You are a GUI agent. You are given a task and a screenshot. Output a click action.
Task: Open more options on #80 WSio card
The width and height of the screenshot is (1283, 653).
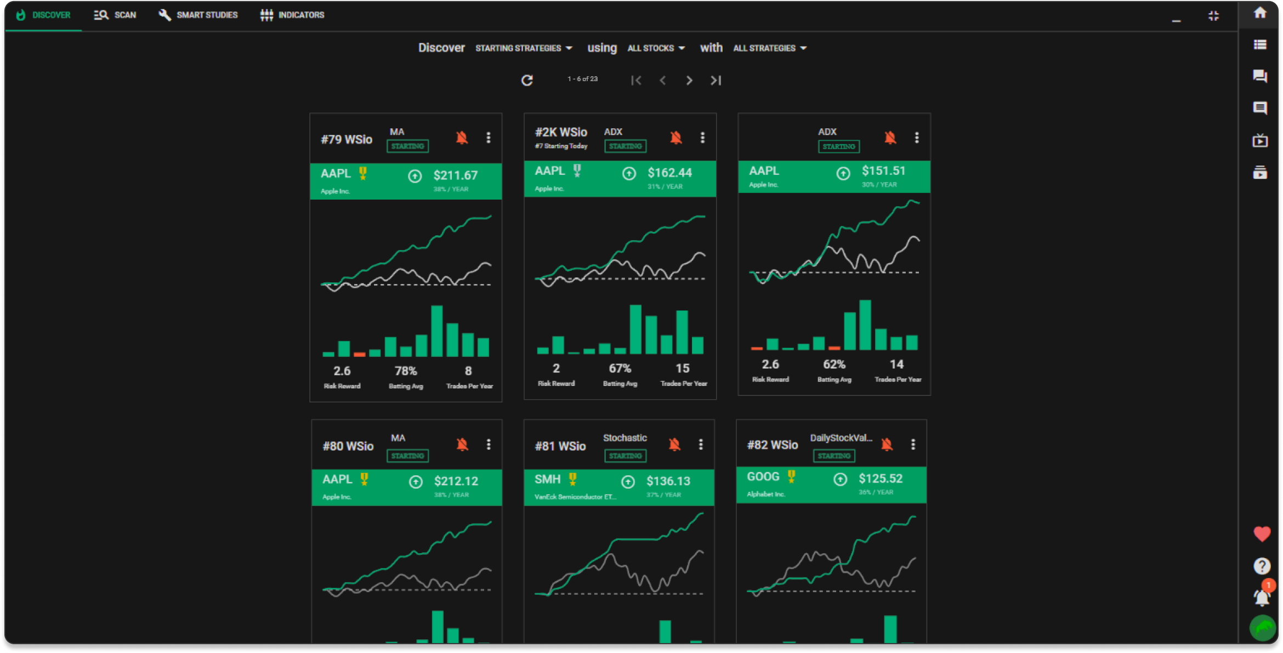(x=489, y=444)
